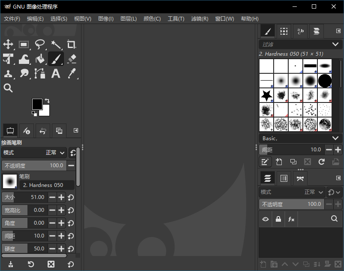Toggle the fx layer effects button
This screenshot has width=344, height=271.
pos(292,219)
